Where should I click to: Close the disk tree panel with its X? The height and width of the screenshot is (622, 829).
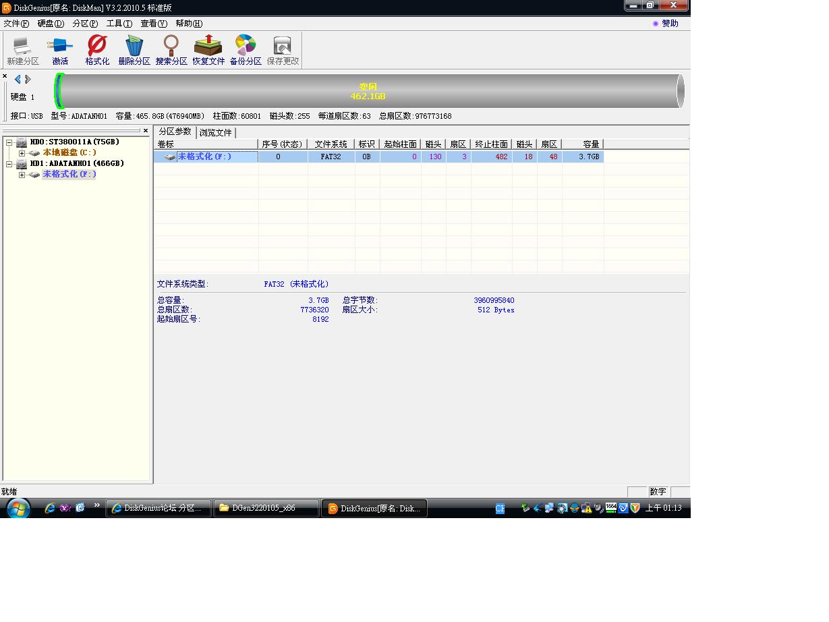pos(146,131)
